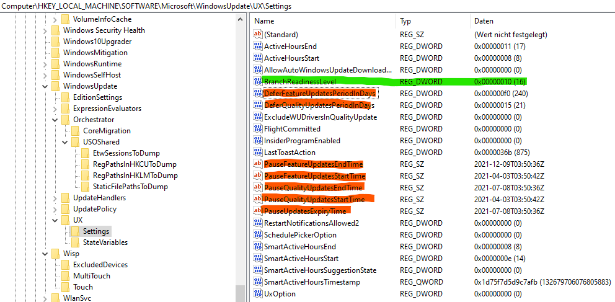This screenshot has width=615, height=302.
Task: Expand the Windows Security Health node
Action: (45, 30)
